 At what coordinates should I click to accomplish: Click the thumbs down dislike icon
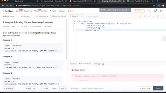click(23, 26)
